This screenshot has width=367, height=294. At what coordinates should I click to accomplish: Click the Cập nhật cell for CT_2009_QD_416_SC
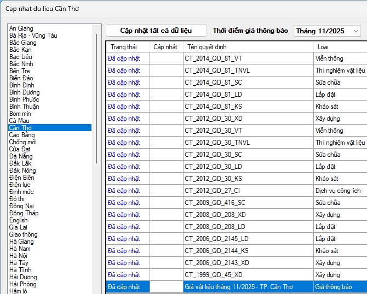pos(167,202)
